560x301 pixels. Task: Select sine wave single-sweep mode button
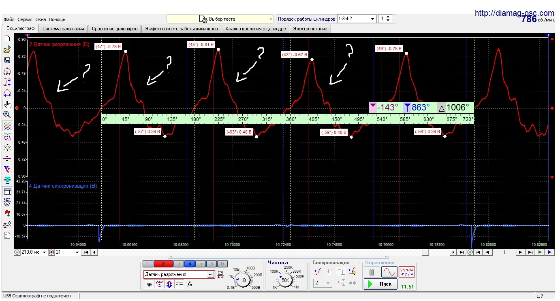pyautogui.click(x=389, y=271)
